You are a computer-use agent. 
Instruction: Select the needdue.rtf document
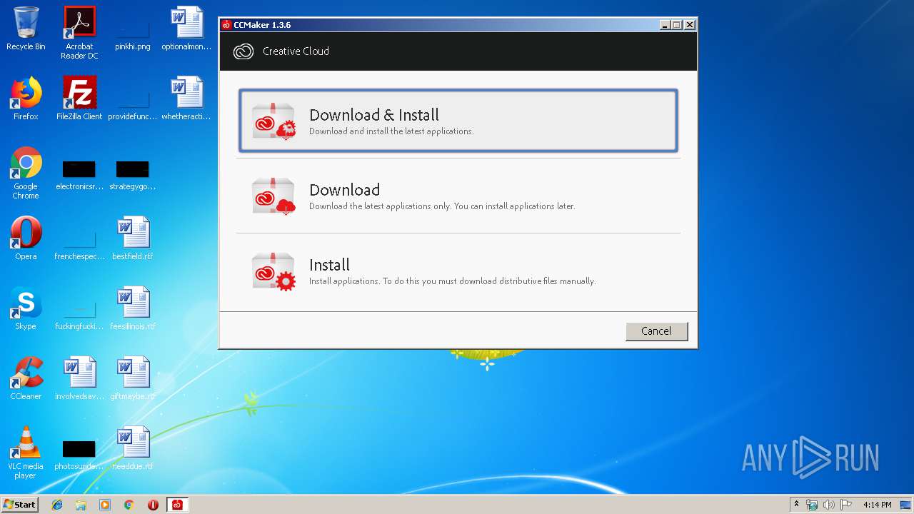[x=133, y=448]
